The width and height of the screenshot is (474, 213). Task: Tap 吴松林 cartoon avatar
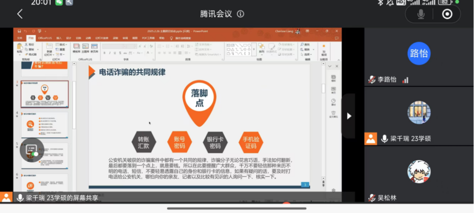419,171
